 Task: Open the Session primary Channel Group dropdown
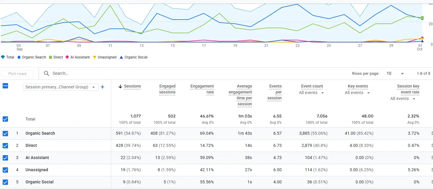click(61, 87)
